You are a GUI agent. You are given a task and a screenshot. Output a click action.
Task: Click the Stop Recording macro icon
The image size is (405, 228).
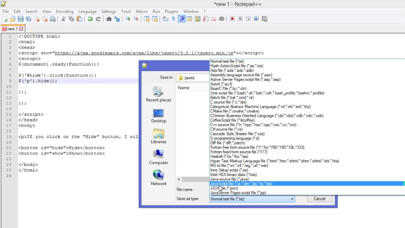(x=240, y=19)
